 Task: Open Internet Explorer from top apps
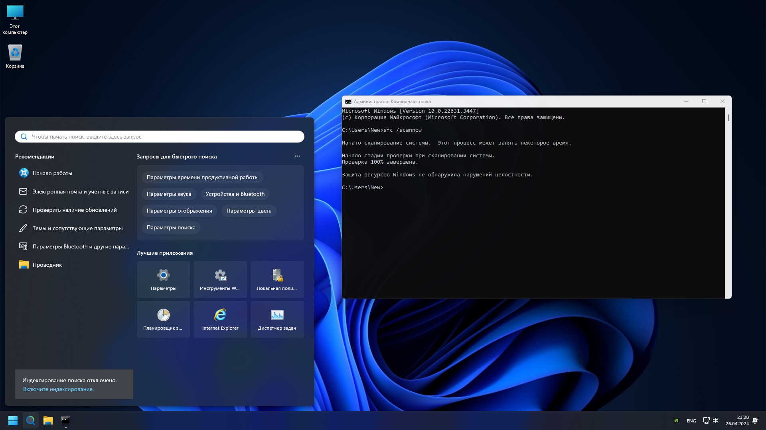220,319
